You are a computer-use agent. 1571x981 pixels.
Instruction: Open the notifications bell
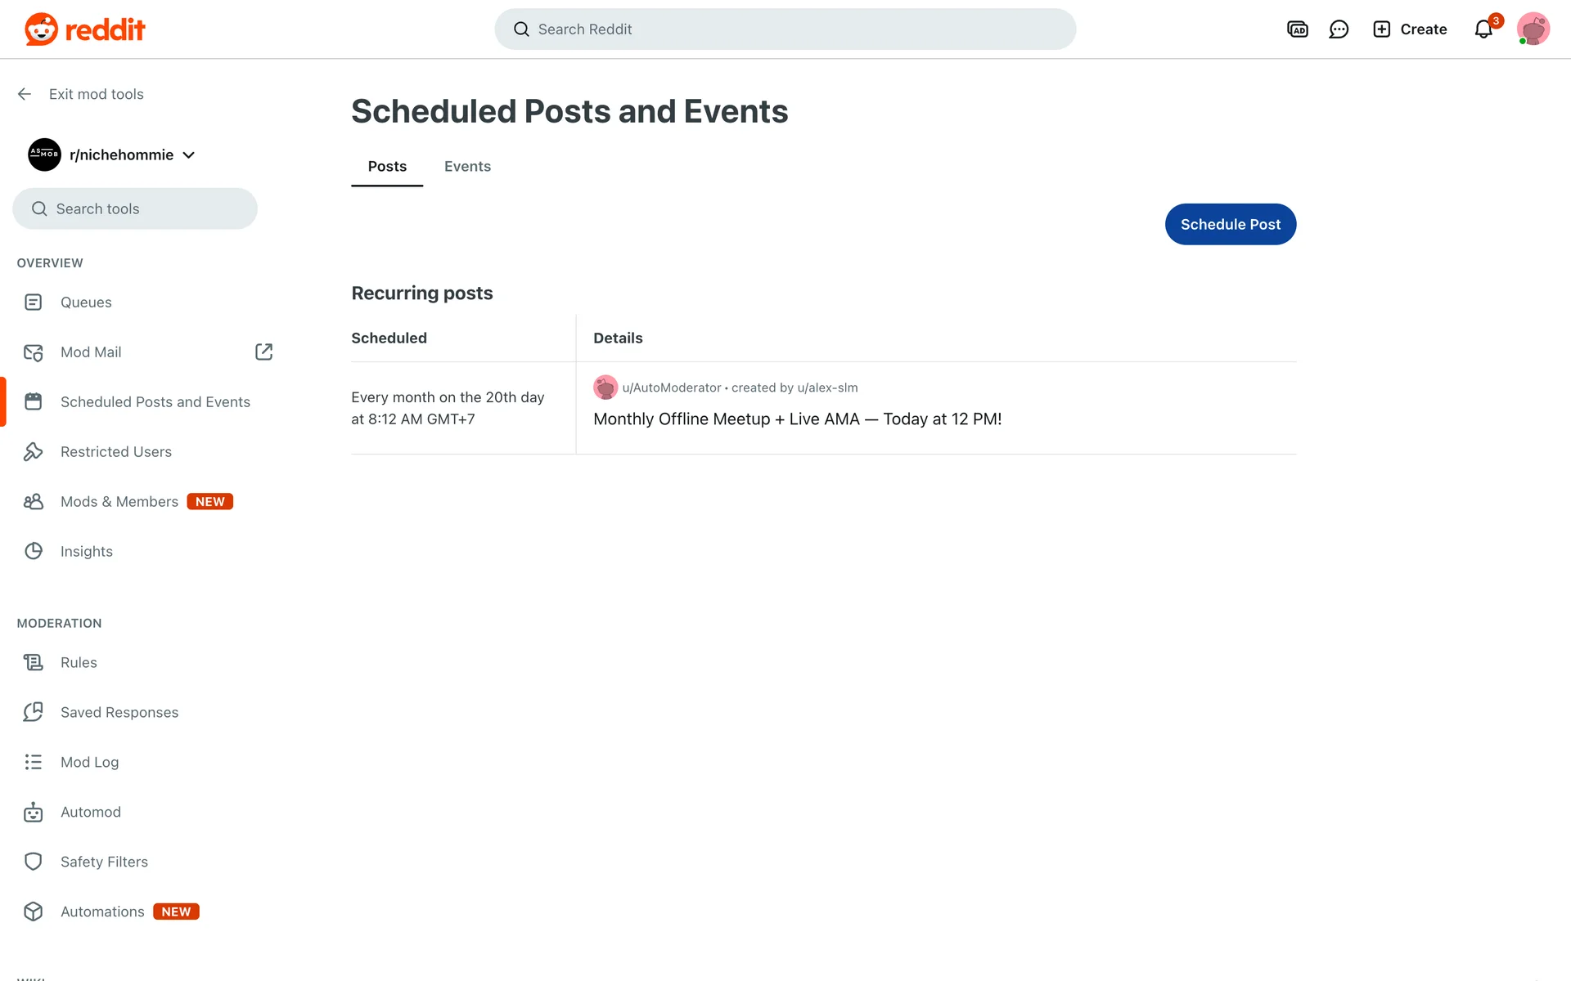click(x=1483, y=29)
